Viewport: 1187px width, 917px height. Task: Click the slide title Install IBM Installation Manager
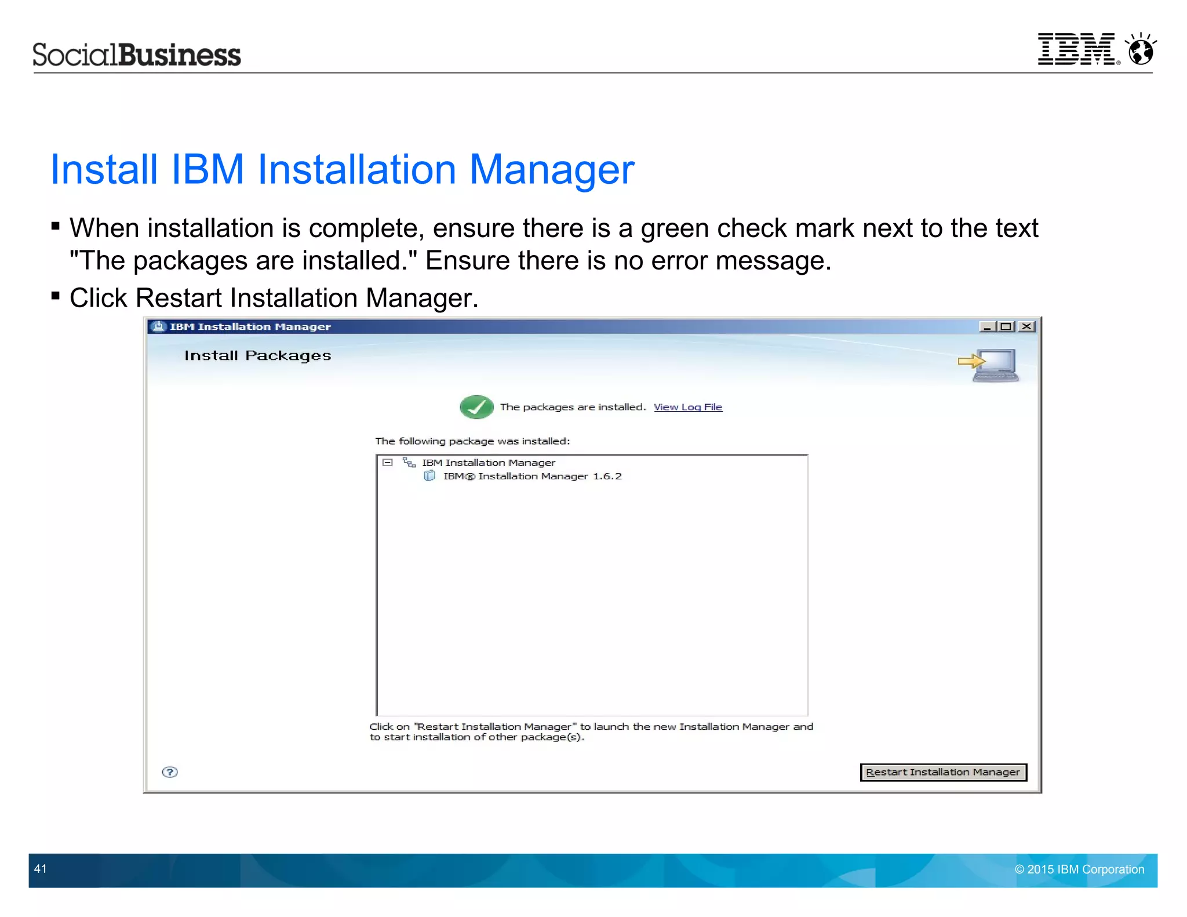tap(343, 169)
